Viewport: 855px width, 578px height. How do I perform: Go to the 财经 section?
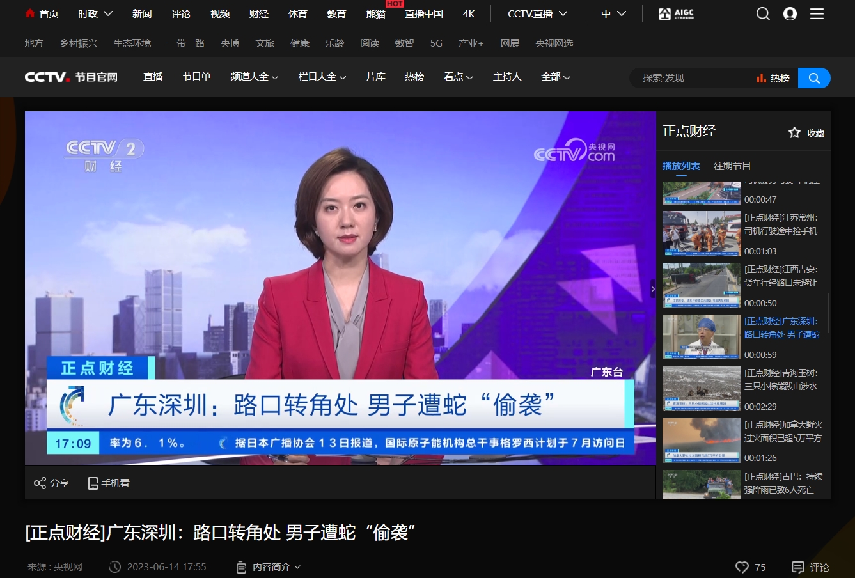pos(259,13)
